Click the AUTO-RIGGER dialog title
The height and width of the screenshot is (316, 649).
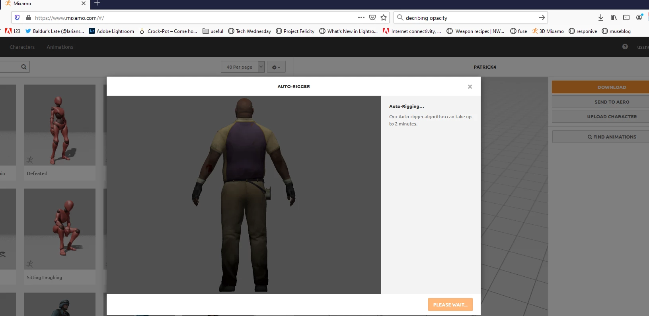pyautogui.click(x=294, y=87)
